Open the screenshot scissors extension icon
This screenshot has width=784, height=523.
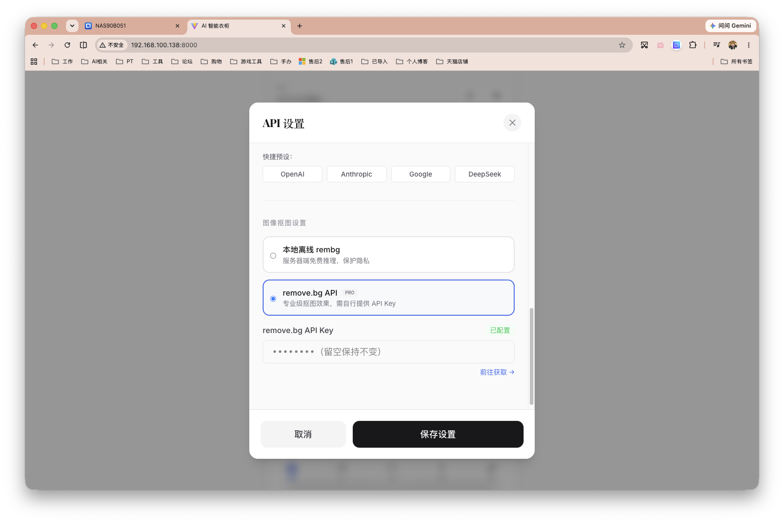tap(644, 45)
